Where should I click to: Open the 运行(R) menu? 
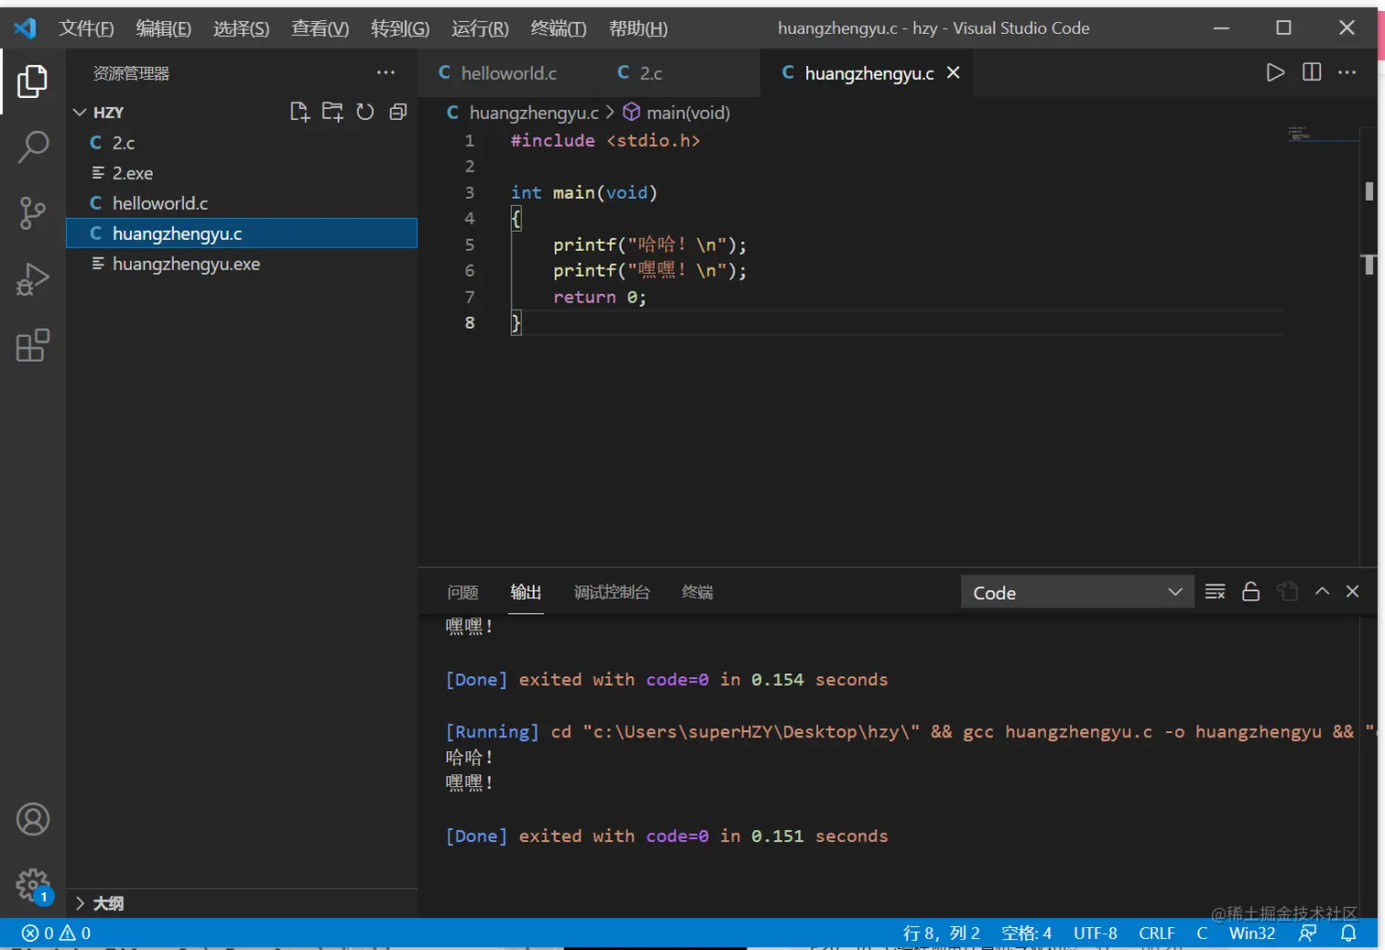pyautogui.click(x=479, y=28)
